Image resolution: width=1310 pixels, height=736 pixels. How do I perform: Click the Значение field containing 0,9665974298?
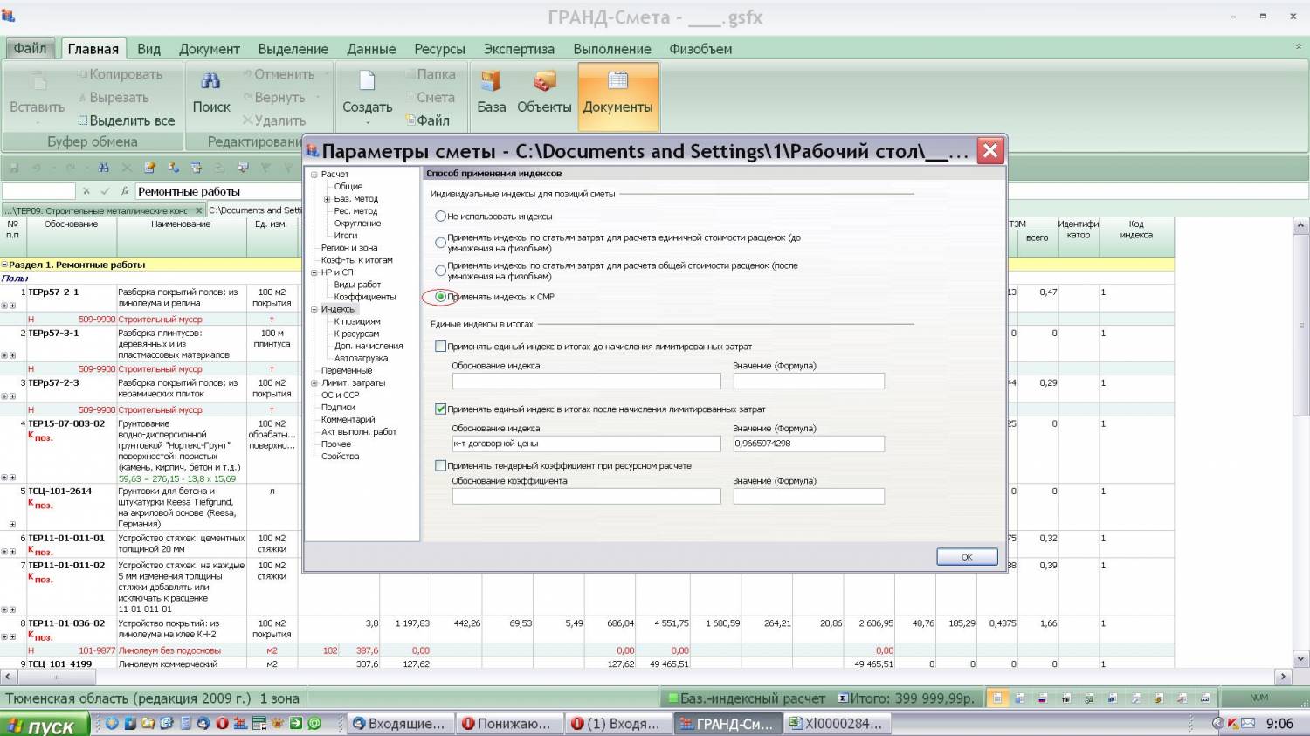(x=808, y=444)
